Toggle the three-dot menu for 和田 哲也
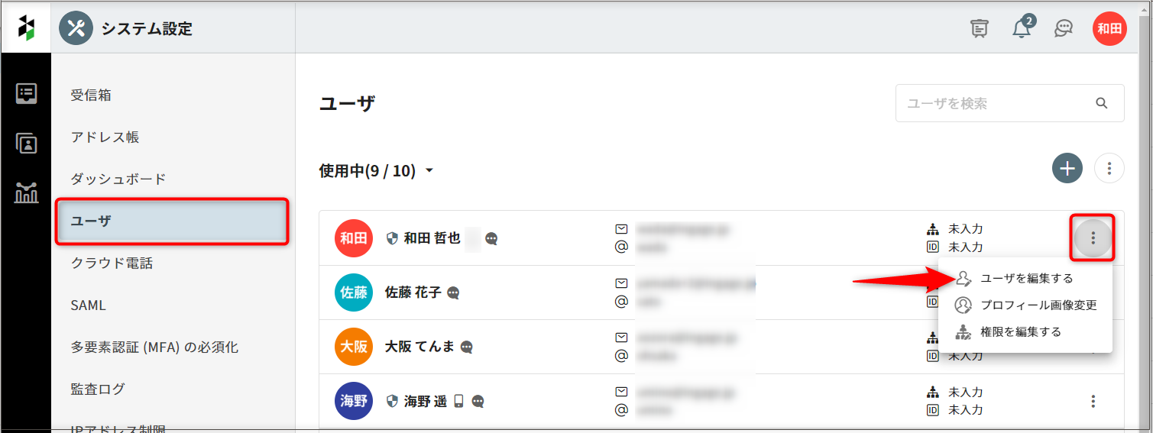 coord(1093,238)
